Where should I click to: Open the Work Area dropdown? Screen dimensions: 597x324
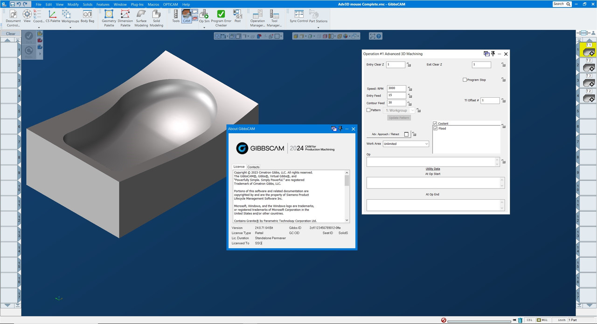(406, 144)
